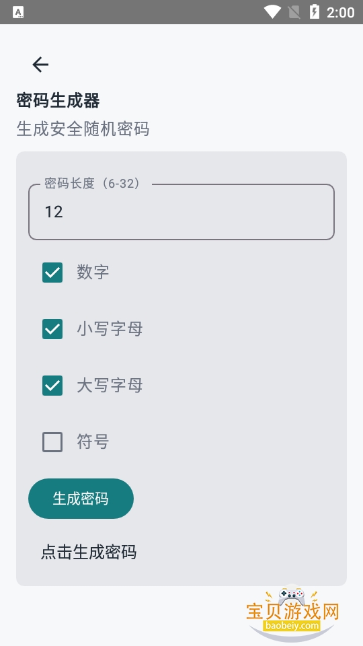Click the 生成密码 button
Screen dimensions: 363x646
81,499
